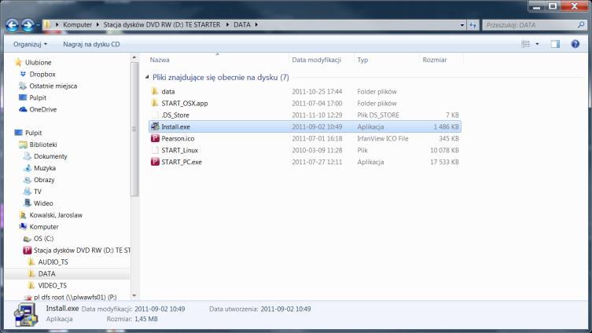This screenshot has width=592, height=333.
Task: Open the AUDIO_TS folder in tree
Action: click(53, 262)
